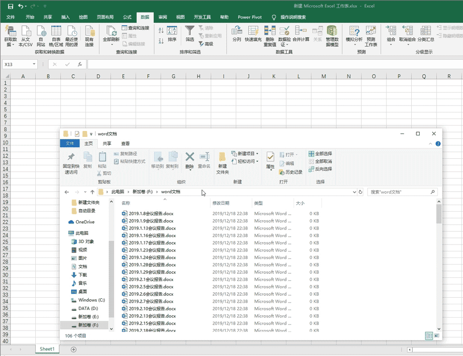Screen dimensions: 463x356
Task: Switch to details view layout toggle
Action: tap(429, 336)
